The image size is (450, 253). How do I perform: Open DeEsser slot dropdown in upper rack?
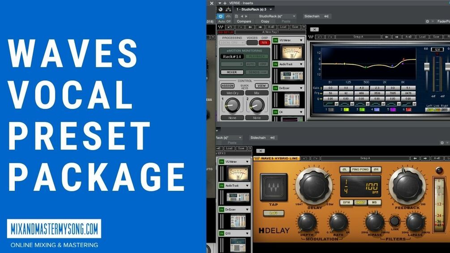tap(301, 88)
